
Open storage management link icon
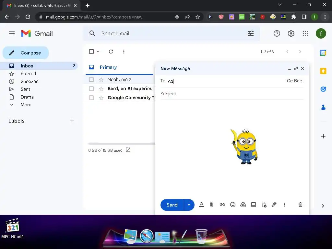click(128, 150)
